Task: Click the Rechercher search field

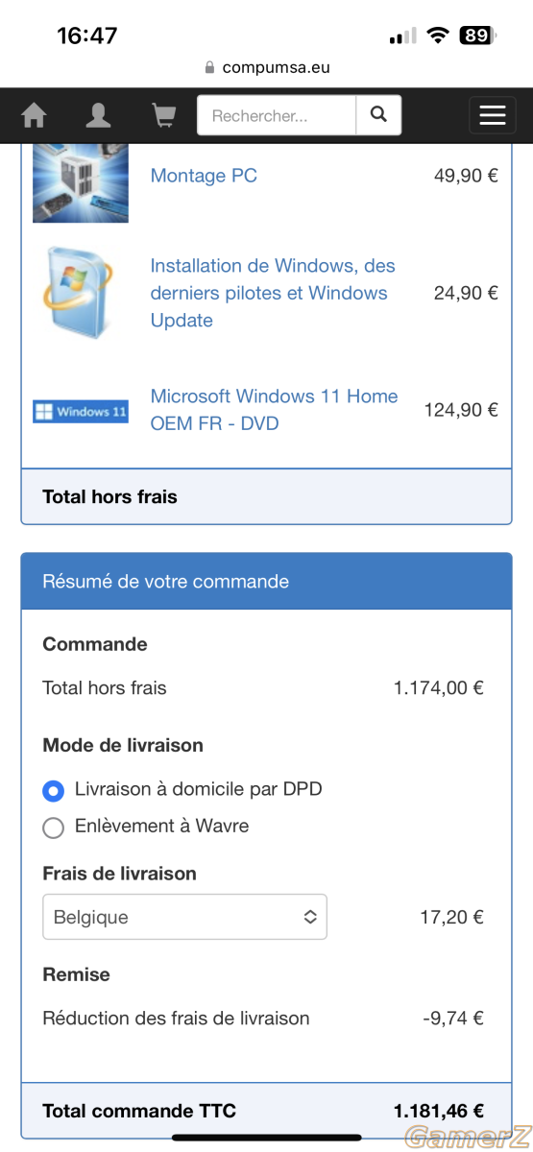Action: pos(277,115)
